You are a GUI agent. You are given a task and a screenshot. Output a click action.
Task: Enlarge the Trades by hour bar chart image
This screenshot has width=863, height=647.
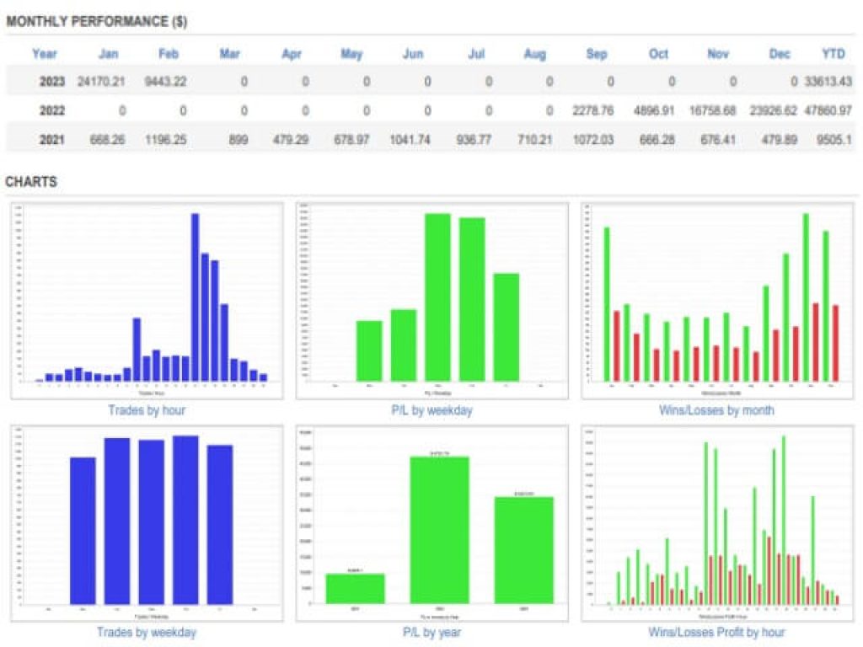tap(147, 300)
